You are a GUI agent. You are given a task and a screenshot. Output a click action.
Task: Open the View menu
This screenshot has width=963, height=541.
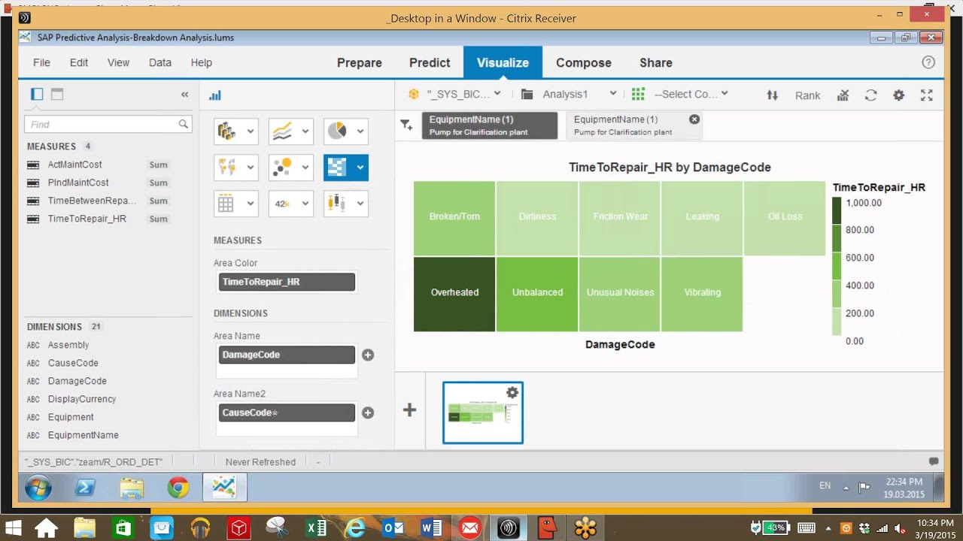click(x=118, y=63)
